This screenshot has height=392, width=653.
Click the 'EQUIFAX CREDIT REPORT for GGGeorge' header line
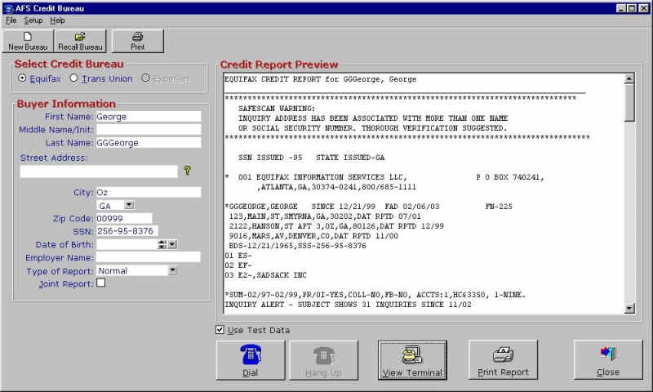click(x=320, y=79)
